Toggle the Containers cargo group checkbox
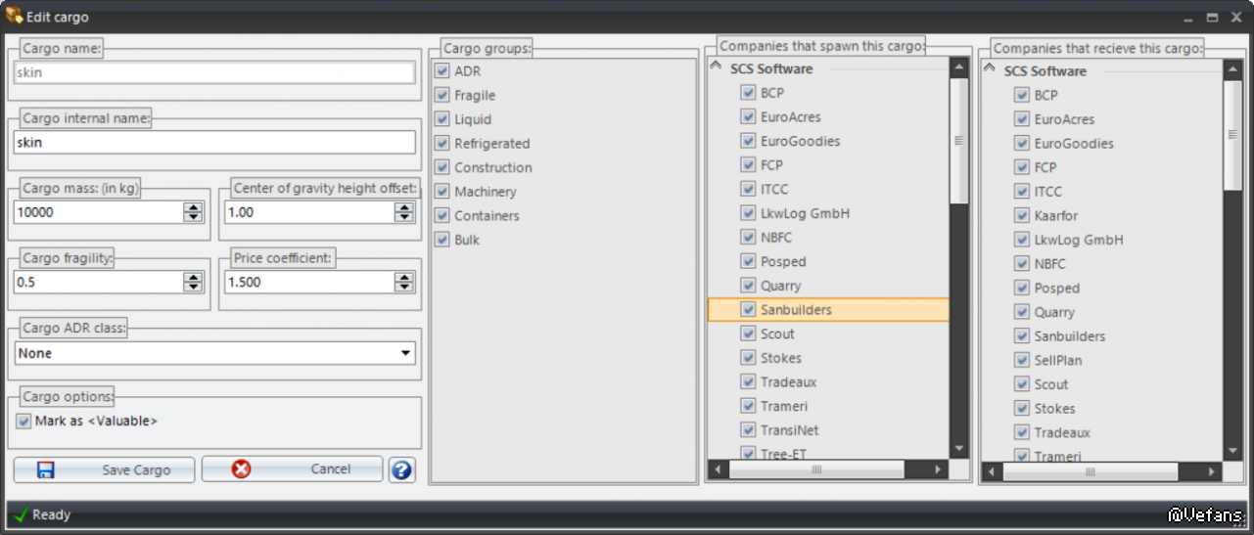This screenshot has height=535, width=1254. (441, 215)
